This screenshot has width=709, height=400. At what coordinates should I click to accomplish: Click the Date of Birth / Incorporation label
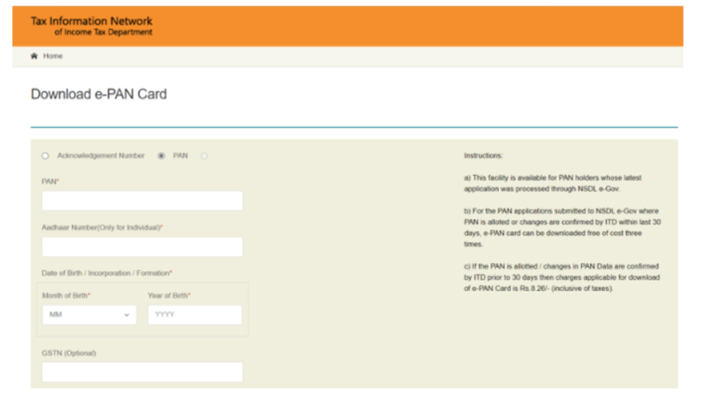[x=107, y=273]
